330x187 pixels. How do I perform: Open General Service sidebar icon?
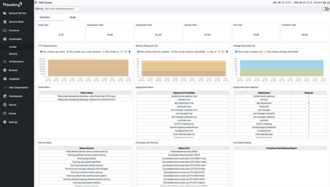point(4,13)
